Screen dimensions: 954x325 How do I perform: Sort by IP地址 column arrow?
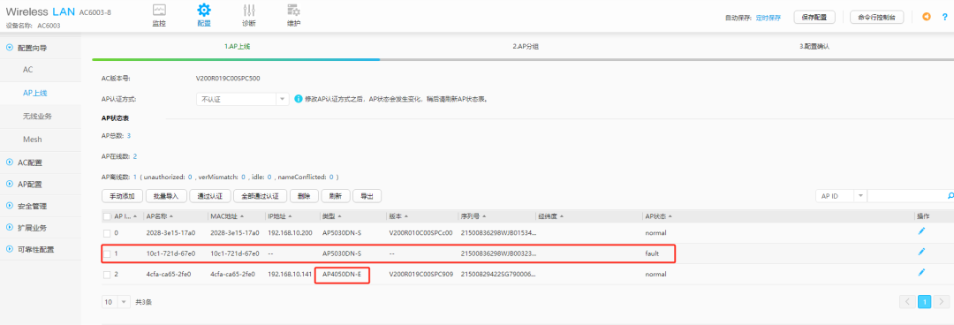291,216
